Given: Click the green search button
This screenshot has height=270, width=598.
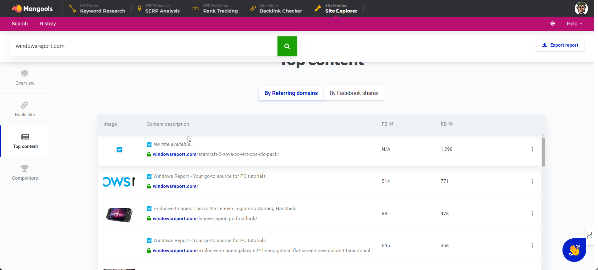Looking at the screenshot, I should point(287,46).
